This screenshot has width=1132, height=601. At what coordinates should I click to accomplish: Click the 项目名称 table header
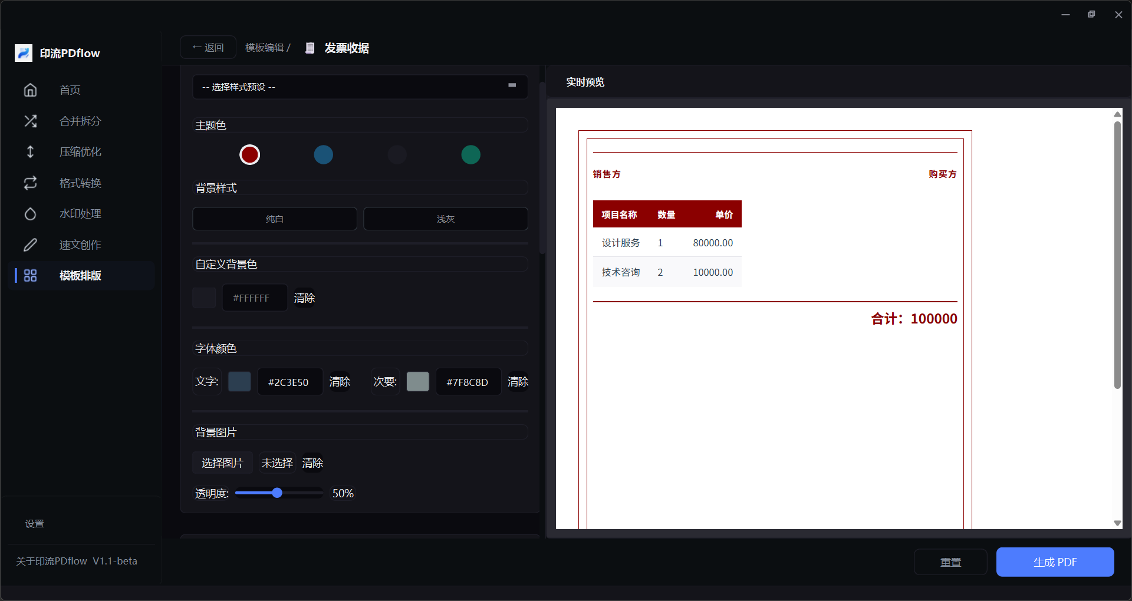619,214
